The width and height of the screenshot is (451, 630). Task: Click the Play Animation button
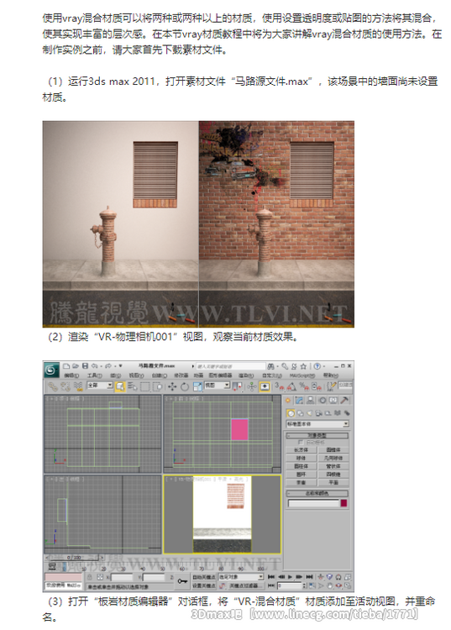pos(291,577)
